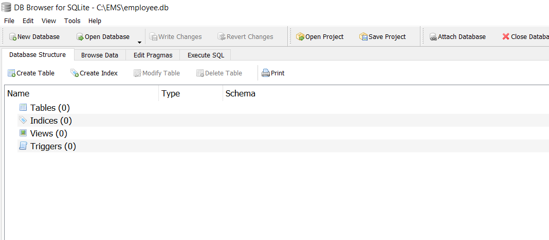Open the Tools menu
The height and width of the screenshot is (240, 549).
coord(72,21)
